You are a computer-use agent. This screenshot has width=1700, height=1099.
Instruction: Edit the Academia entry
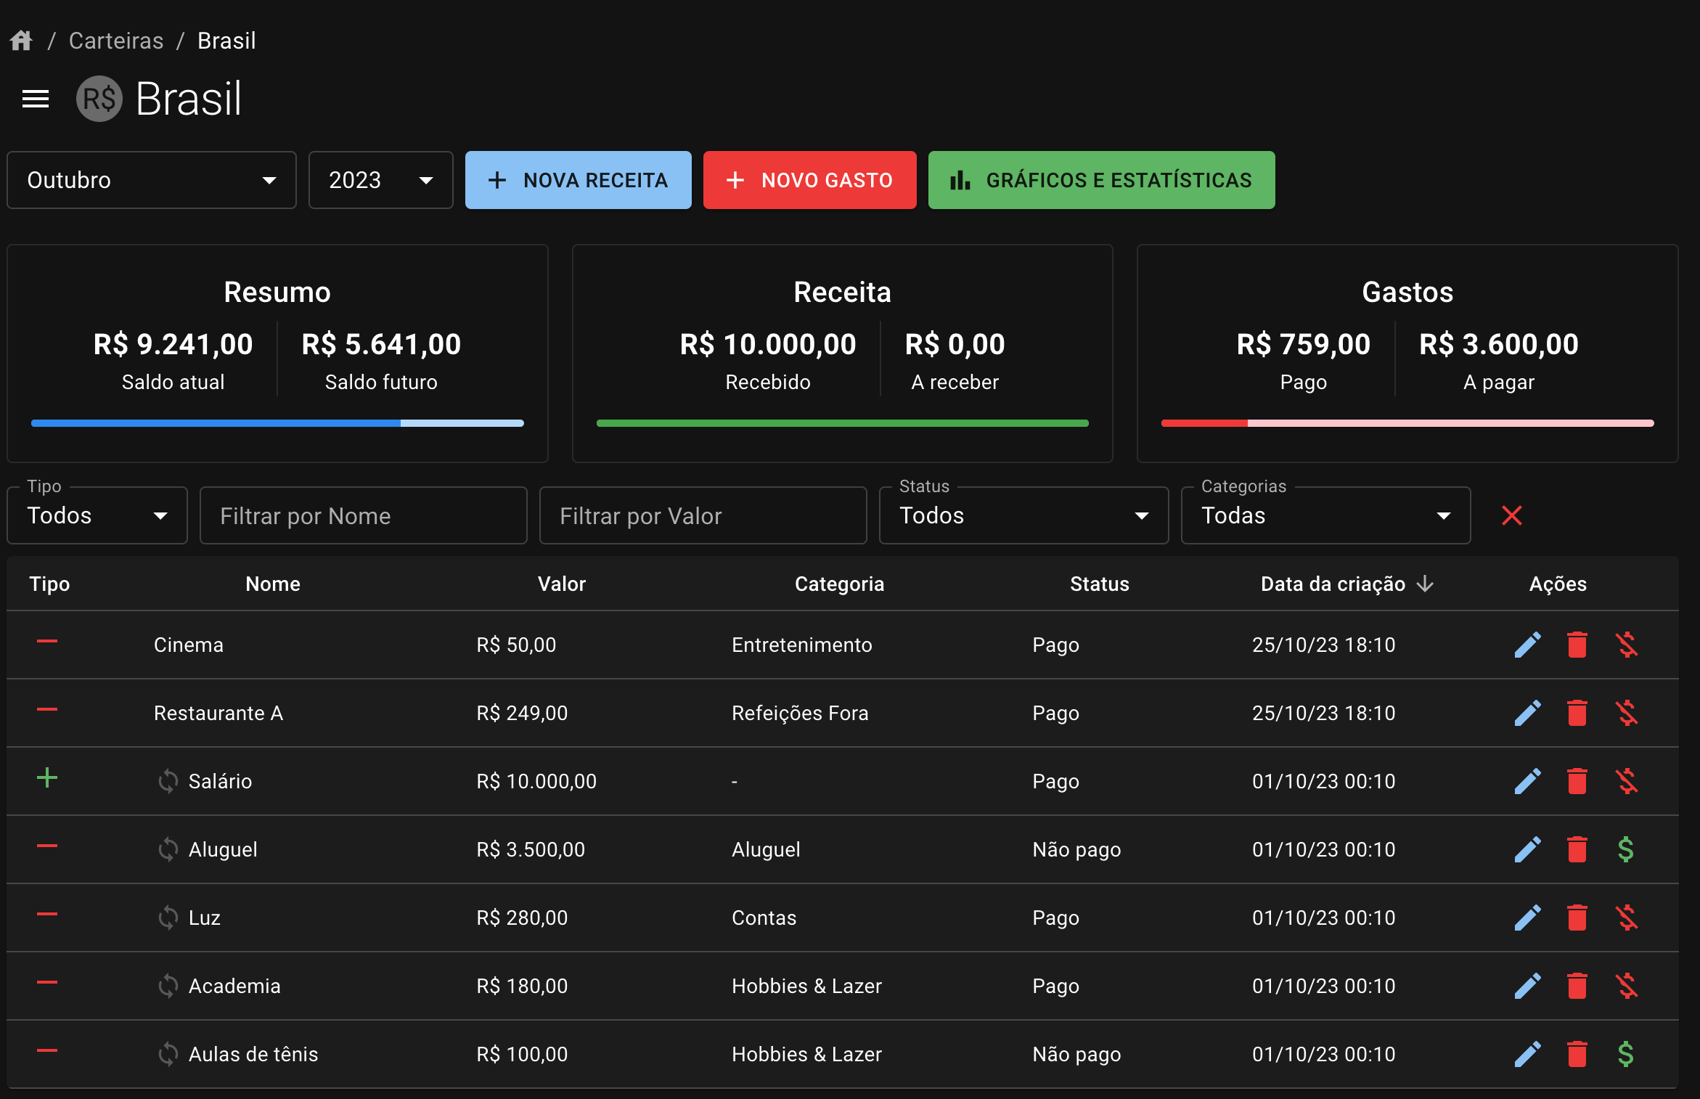pos(1527,986)
